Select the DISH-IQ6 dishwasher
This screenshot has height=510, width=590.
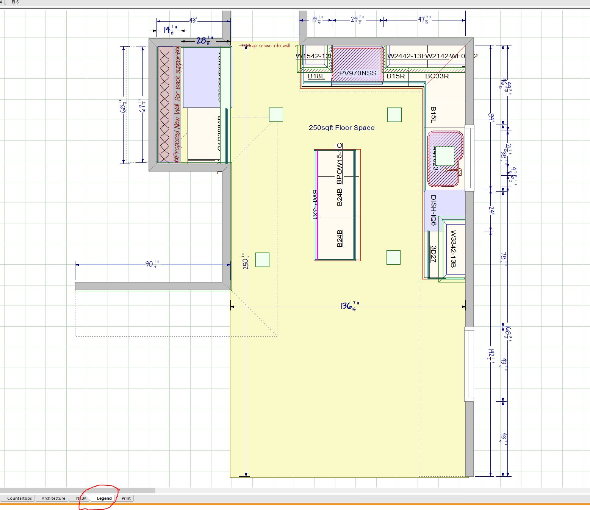click(x=433, y=210)
